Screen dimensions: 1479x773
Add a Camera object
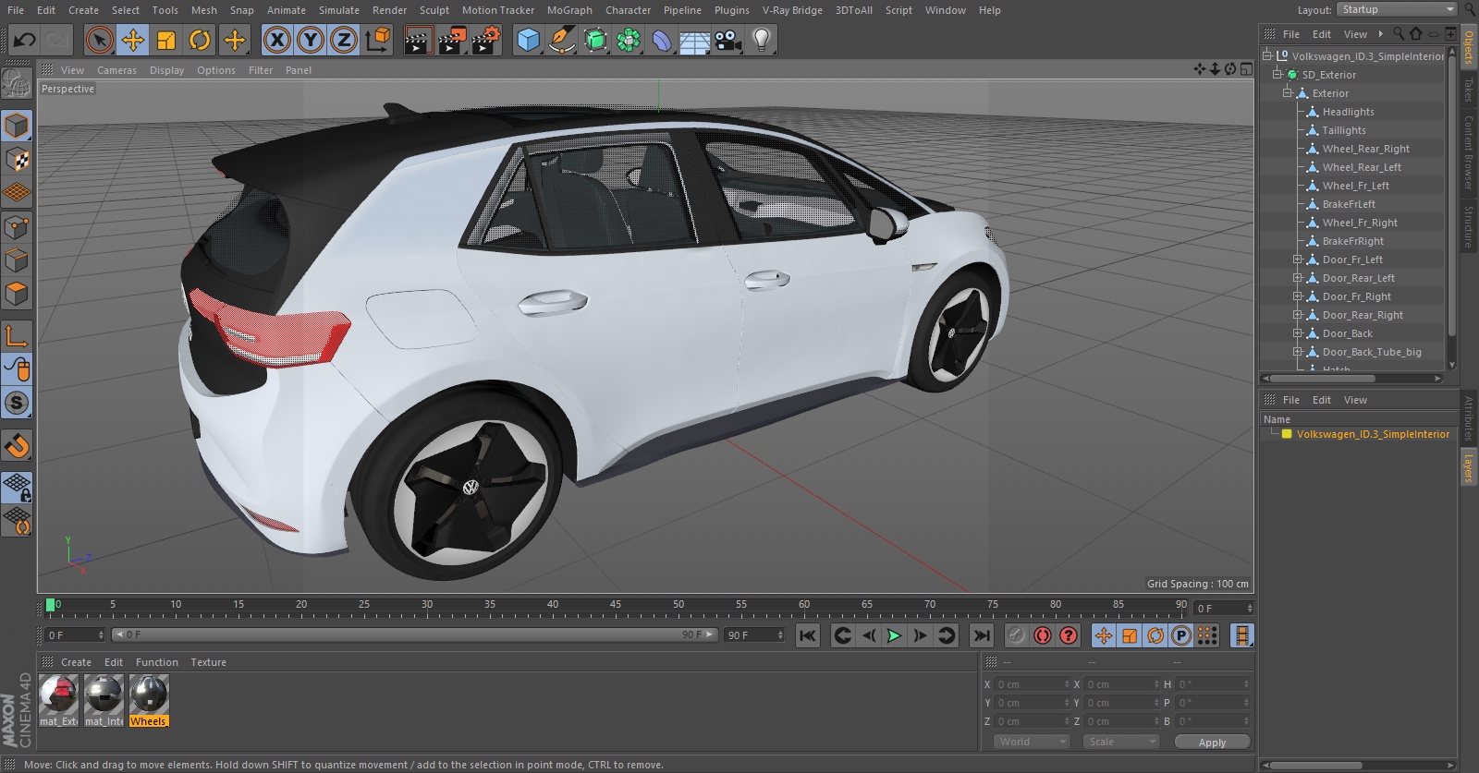point(728,40)
